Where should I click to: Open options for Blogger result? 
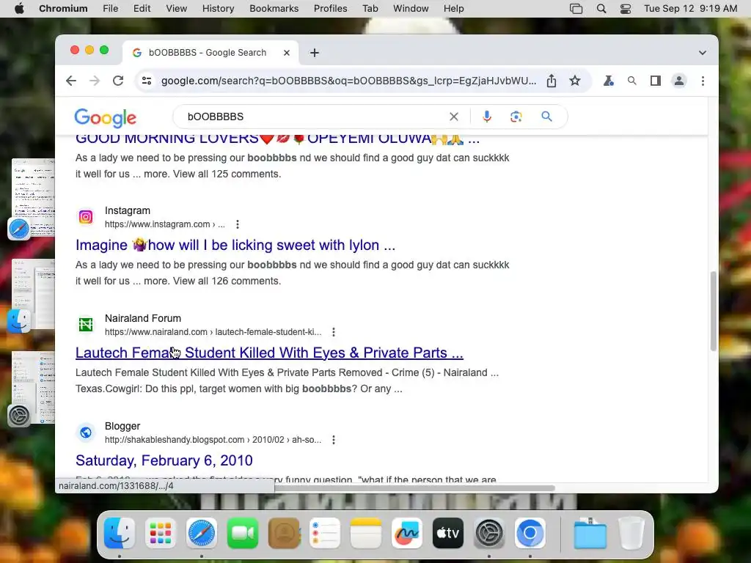334,440
